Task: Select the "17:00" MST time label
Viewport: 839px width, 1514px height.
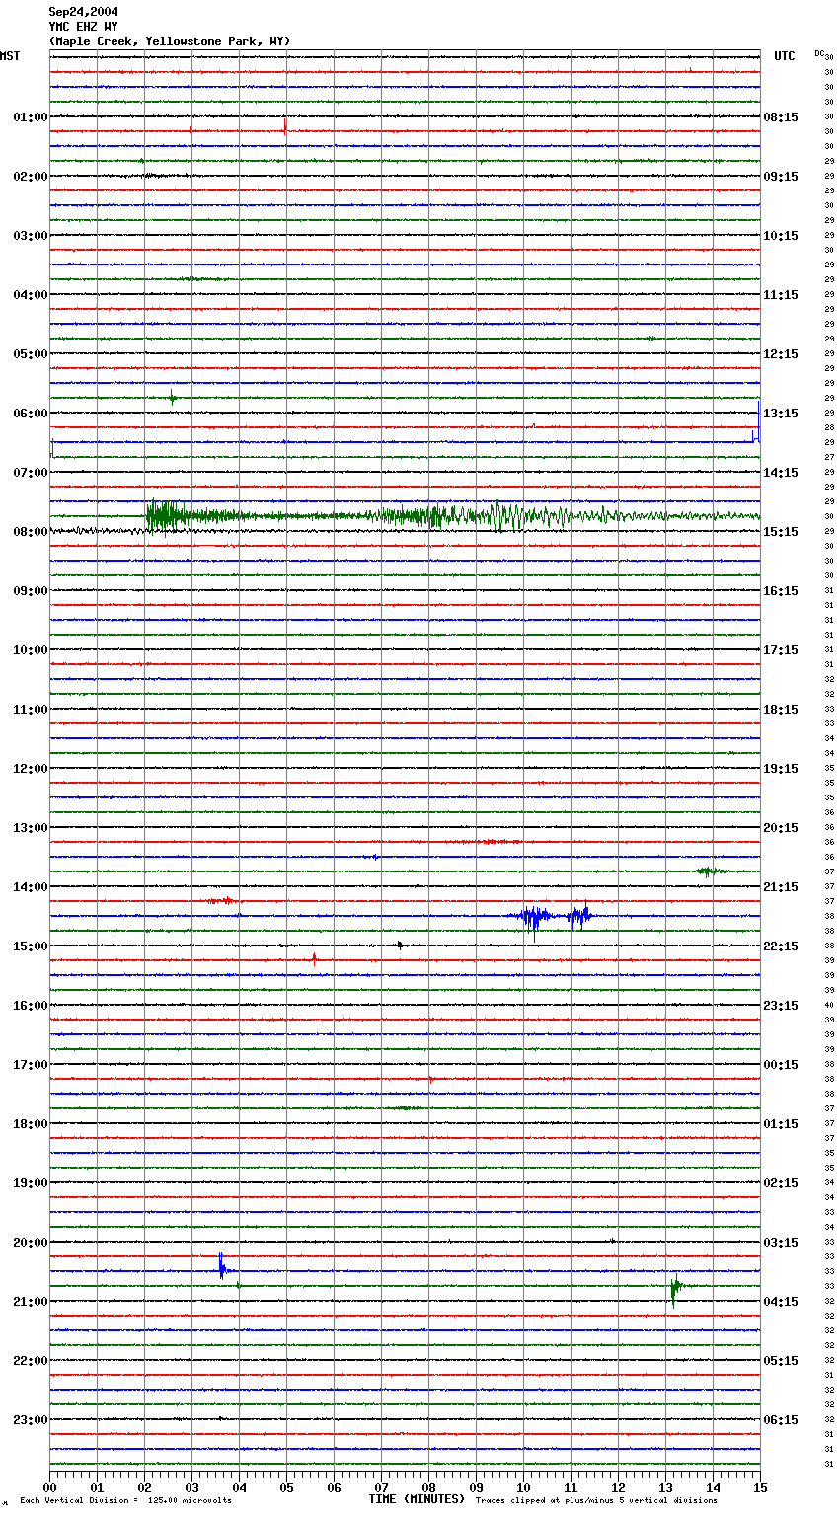Action: [31, 1065]
